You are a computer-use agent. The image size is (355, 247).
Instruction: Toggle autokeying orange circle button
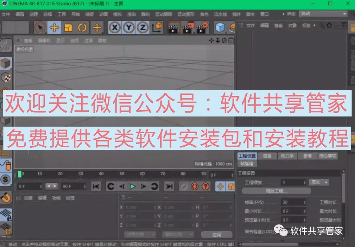195,186
